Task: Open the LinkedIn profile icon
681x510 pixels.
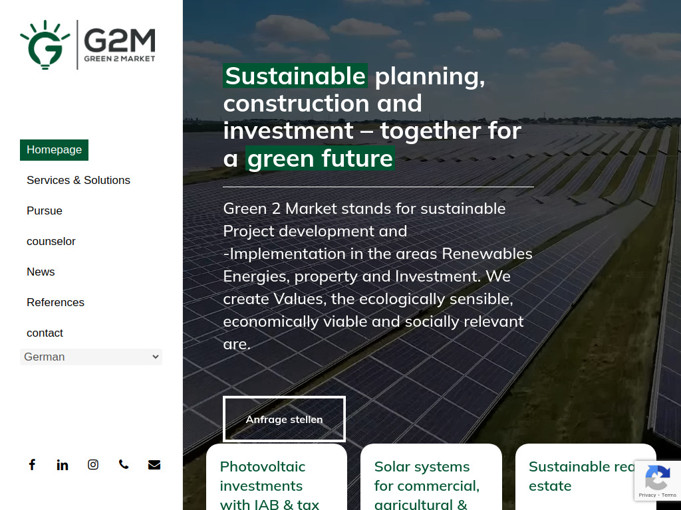Action: 63,464
